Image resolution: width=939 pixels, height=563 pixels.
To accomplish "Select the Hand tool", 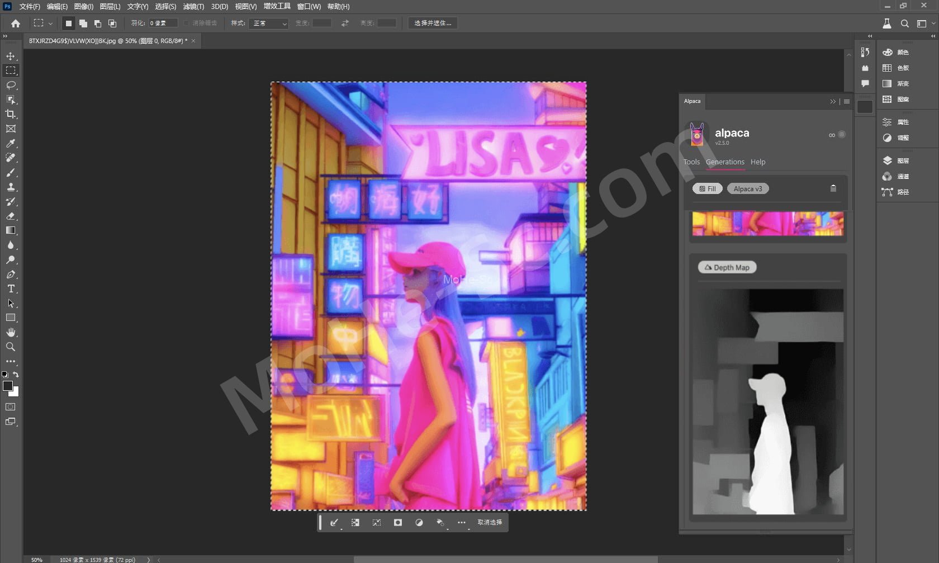I will click(x=11, y=332).
